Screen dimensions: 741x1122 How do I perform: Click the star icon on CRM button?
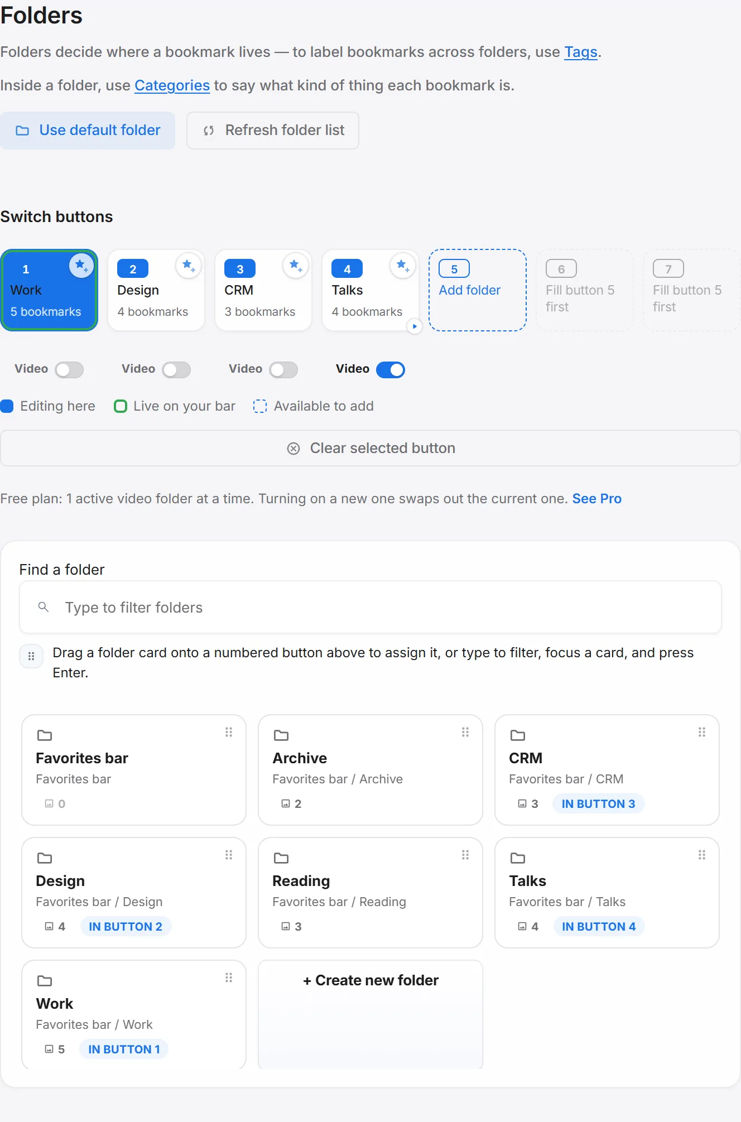[296, 266]
